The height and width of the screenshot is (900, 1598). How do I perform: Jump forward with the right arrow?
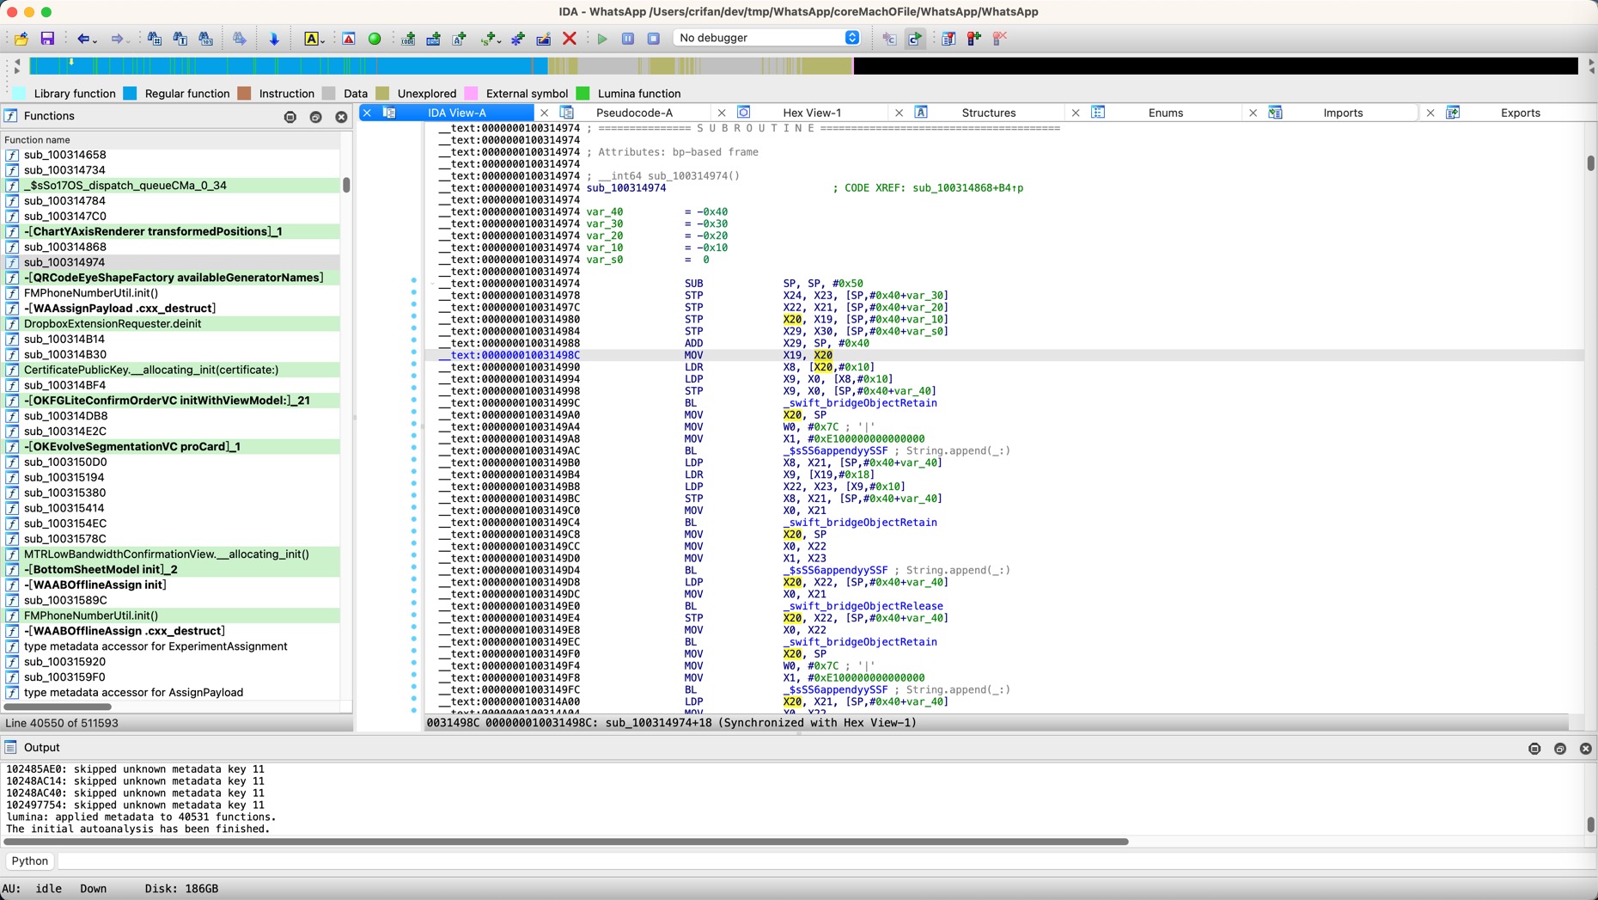[117, 39]
